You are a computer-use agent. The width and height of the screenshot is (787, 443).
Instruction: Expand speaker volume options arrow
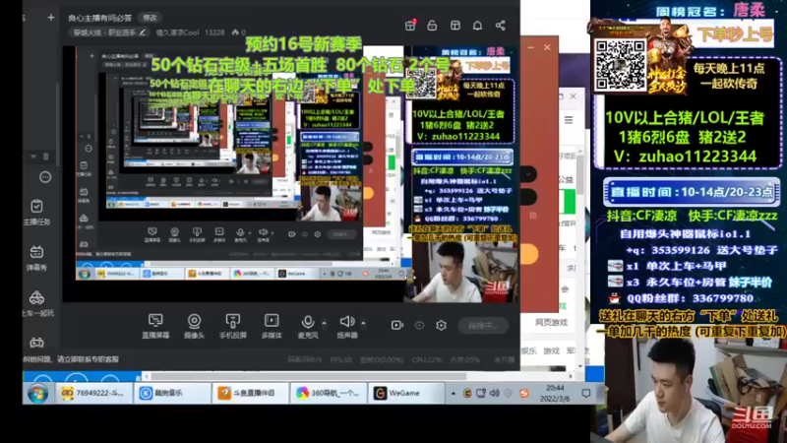[363, 323]
